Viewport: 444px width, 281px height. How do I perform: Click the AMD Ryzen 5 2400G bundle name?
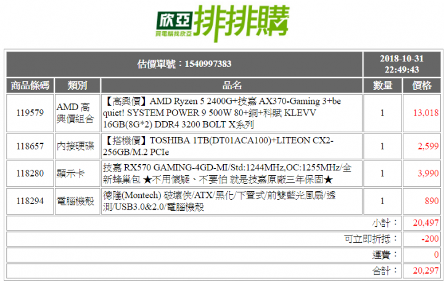click(222, 113)
